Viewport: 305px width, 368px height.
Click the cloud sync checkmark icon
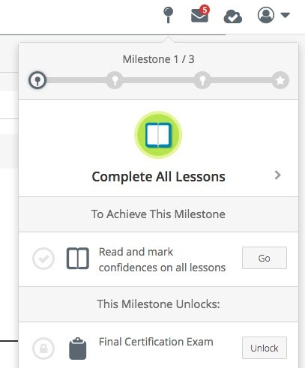point(233,17)
